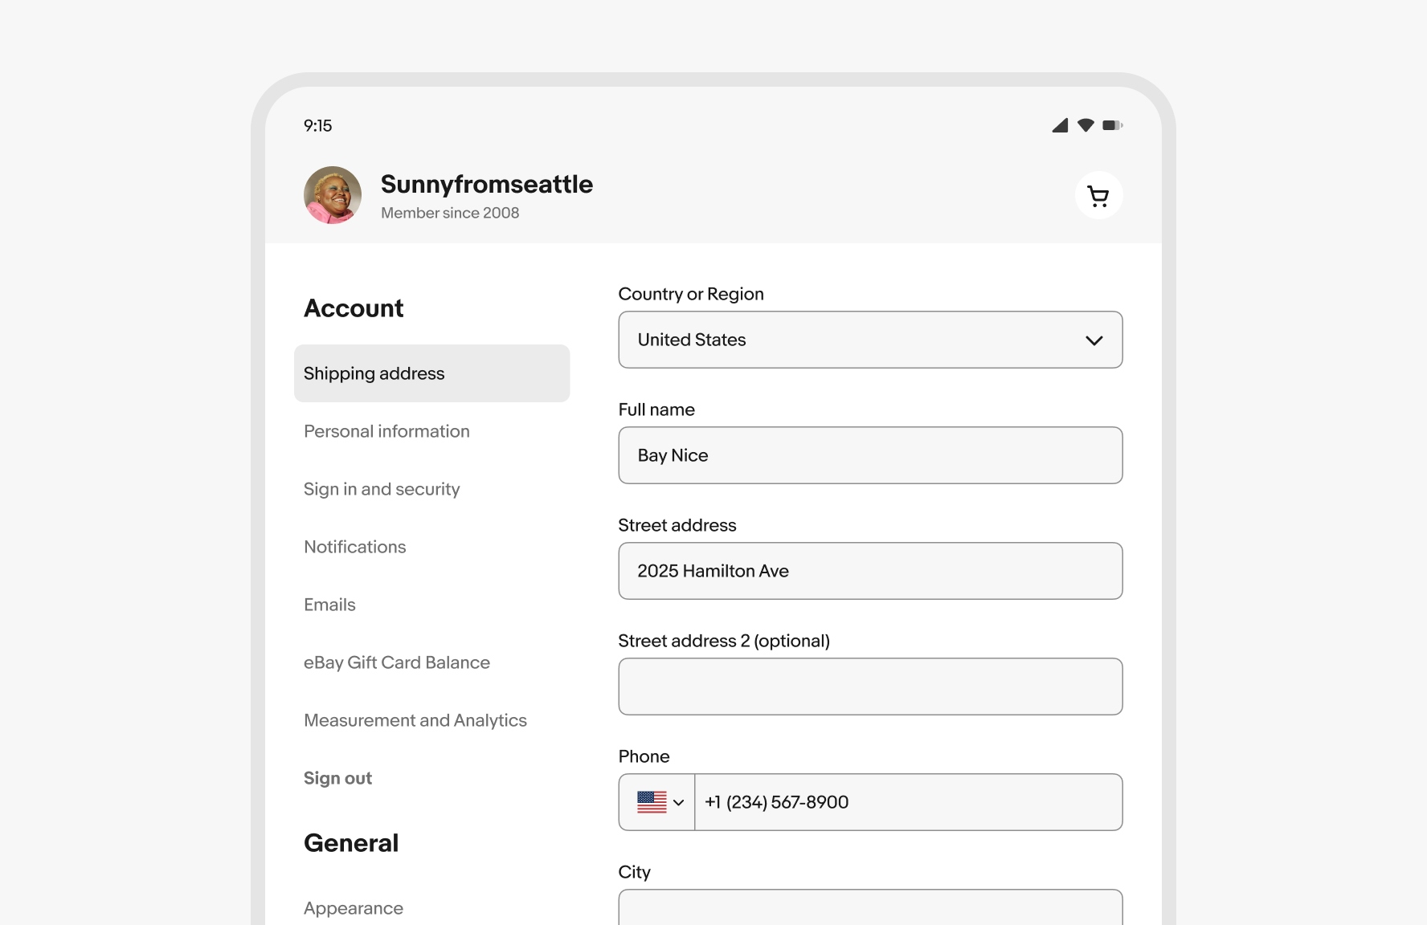Open Measurement and Analytics
Viewport: 1427px width, 925px height.
[x=415, y=720]
